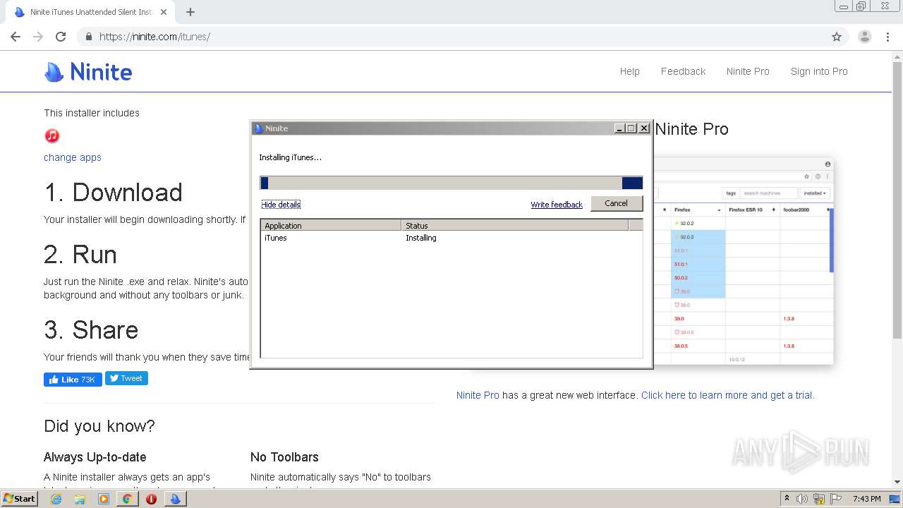The width and height of the screenshot is (903, 508).
Task: Click Ninite Pro link below screenshot
Action: (x=478, y=395)
